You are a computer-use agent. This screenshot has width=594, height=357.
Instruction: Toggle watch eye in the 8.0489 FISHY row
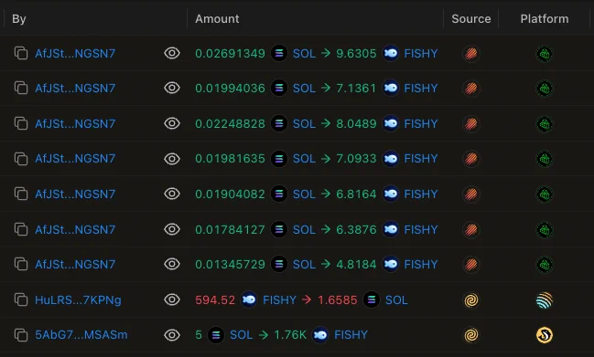[x=172, y=123]
